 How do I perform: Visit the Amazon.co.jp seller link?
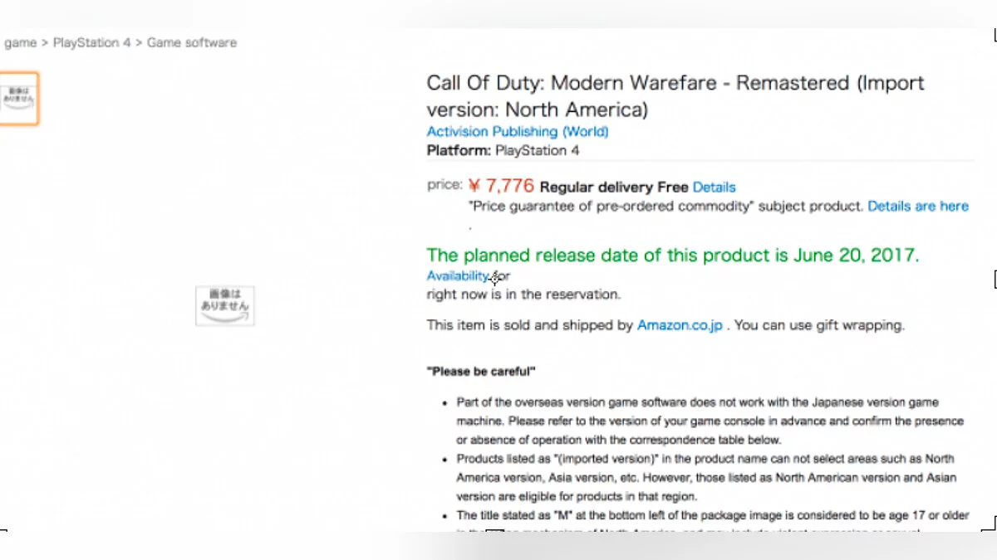(679, 325)
